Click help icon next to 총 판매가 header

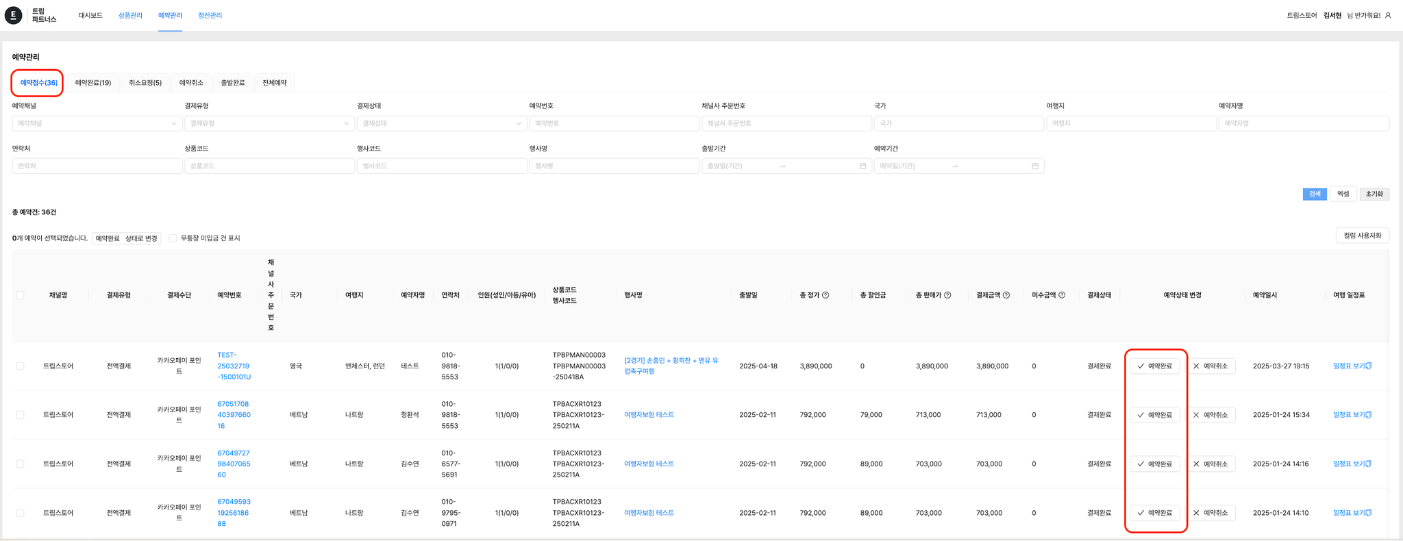click(x=947, y=295)
